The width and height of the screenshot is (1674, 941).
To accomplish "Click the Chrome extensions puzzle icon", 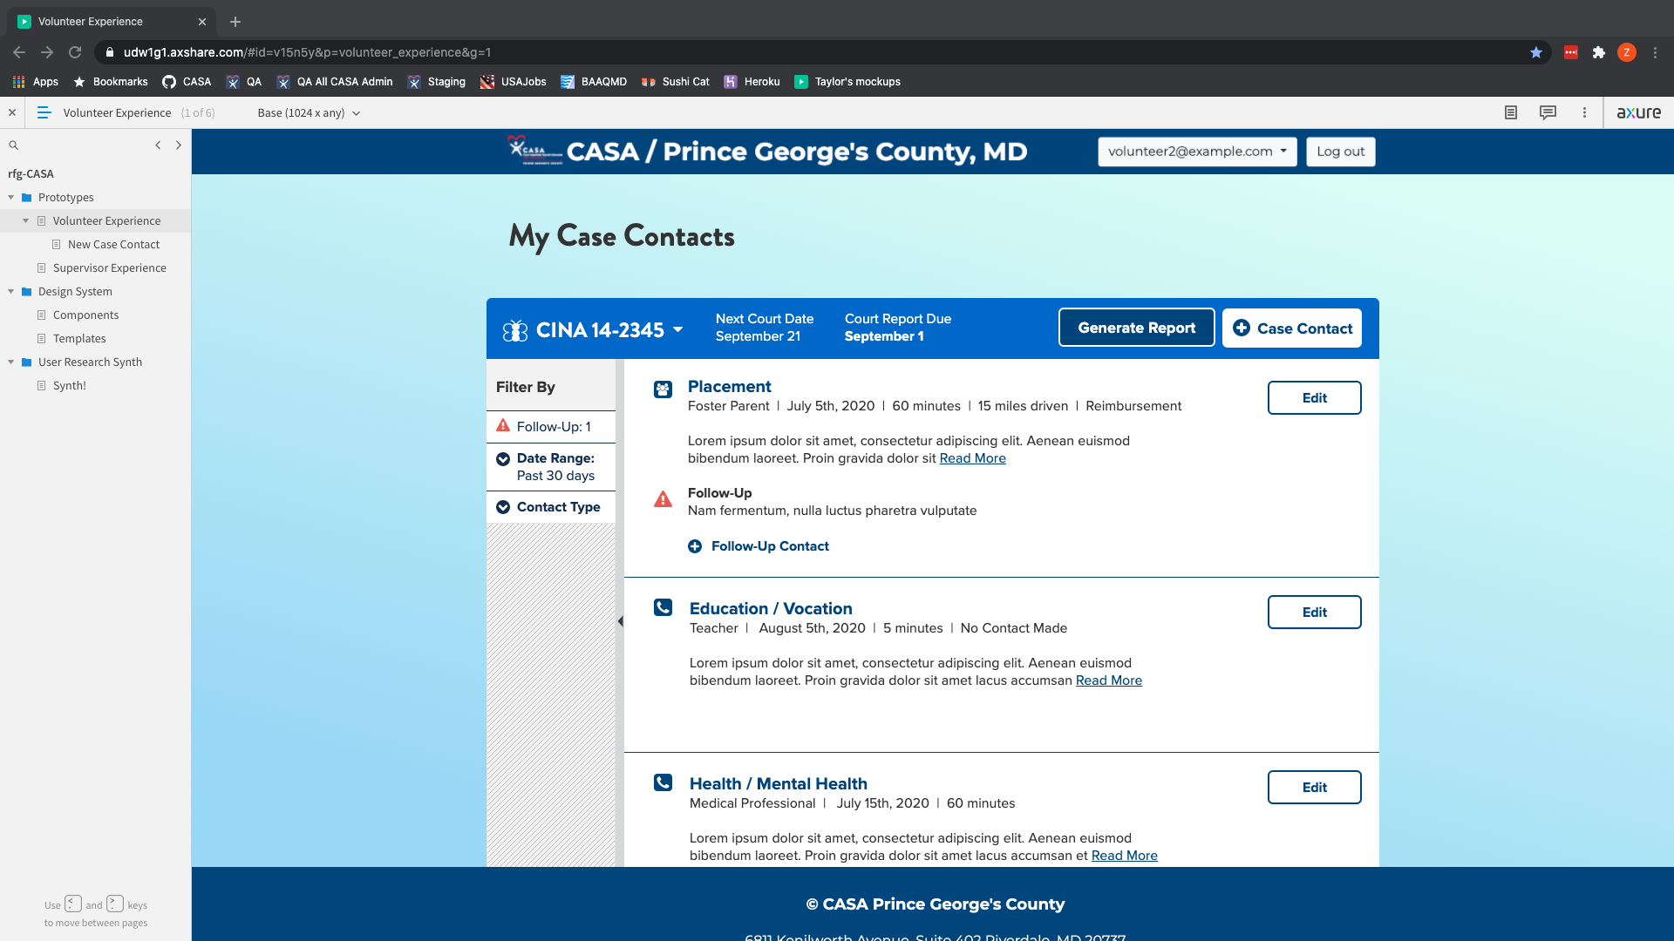I will (1598, 52).
